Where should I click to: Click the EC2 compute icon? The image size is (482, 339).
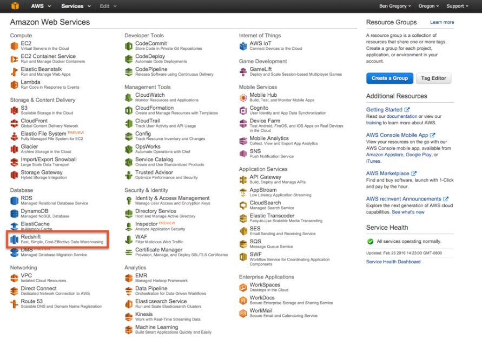(15, 46)
